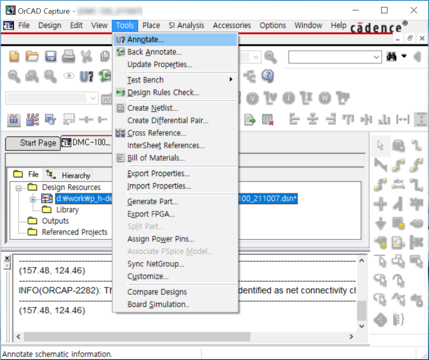Choose Export Properties... menu entry
Screen dimensions: 429x360
pos(175,174)
